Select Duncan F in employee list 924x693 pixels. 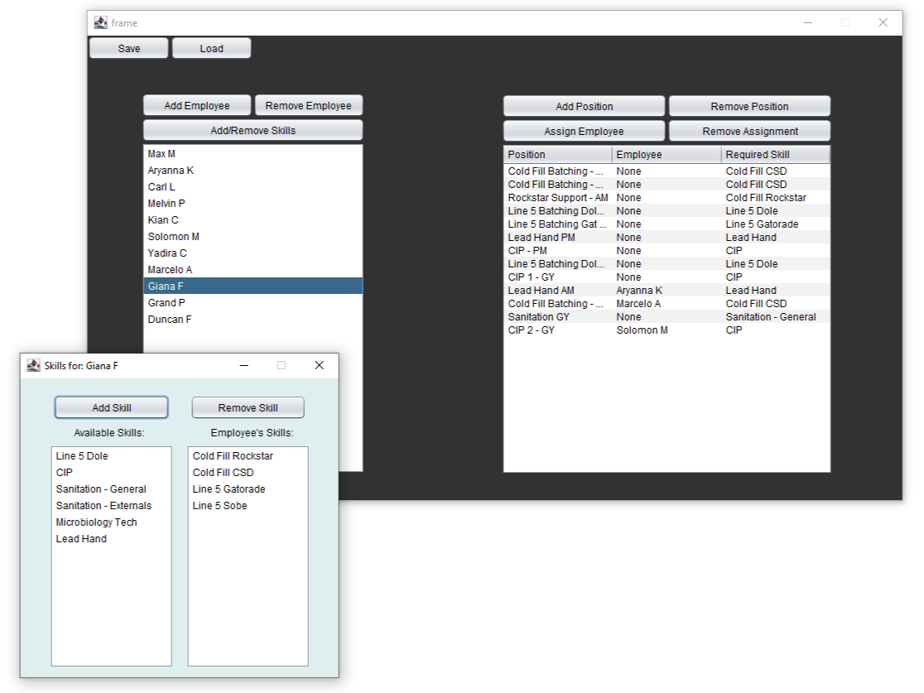[x=170, y=320]
